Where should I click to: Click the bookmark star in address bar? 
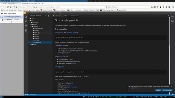pyautogui.click(x=109, y=7)
